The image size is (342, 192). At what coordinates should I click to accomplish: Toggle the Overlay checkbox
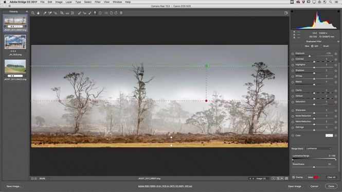293,177
